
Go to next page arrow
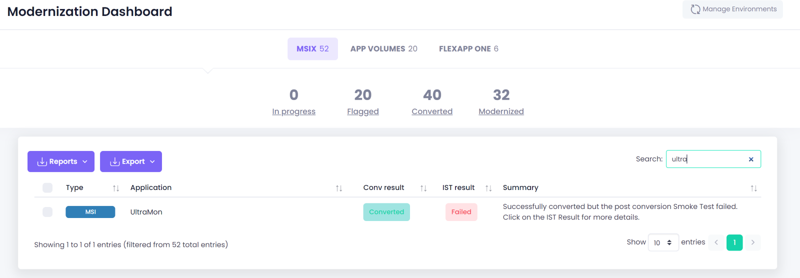752,242
